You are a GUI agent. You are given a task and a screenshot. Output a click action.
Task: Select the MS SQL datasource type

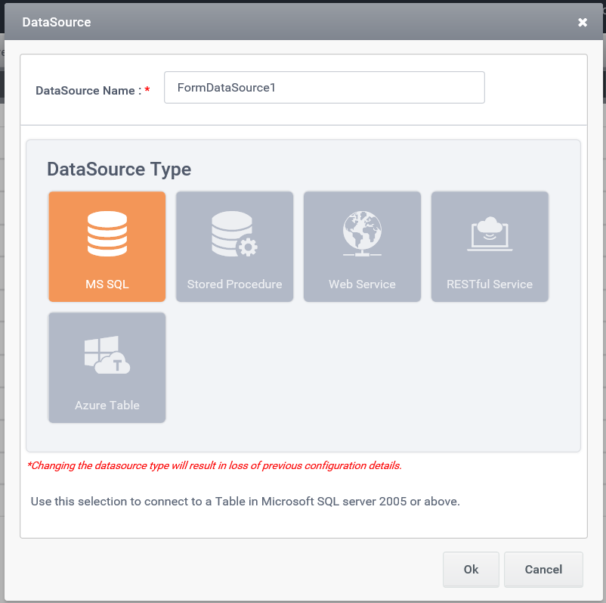[x=107, y=247]
